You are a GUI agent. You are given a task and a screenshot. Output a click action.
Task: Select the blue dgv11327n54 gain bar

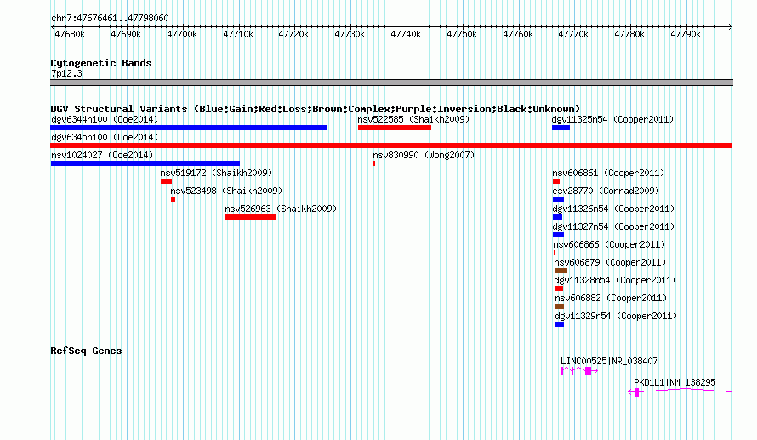(x=558, y=235)
